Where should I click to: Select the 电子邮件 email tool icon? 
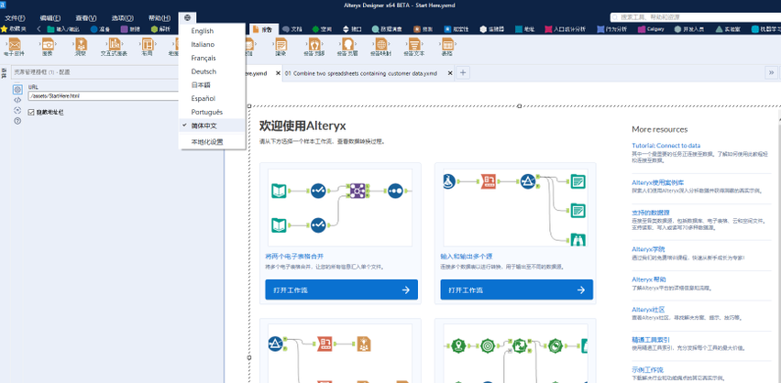pyautogui.click(x=15, y=44)
